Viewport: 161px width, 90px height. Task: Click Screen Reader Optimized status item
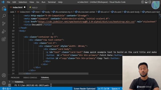coord(85,88)
